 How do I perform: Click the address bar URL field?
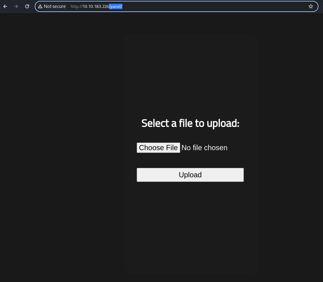pos(176,6)
